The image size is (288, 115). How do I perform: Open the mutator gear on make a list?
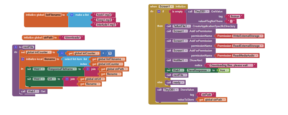coord(72,15)
